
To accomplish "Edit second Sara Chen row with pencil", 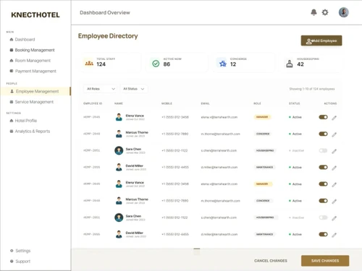I will 334,218.
